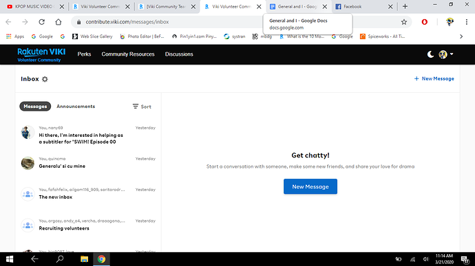Bookmark this page with star icon
Image resolution: width=475 pixels, height=266 pixels.
pyautogui.click(x=404, y=22)
